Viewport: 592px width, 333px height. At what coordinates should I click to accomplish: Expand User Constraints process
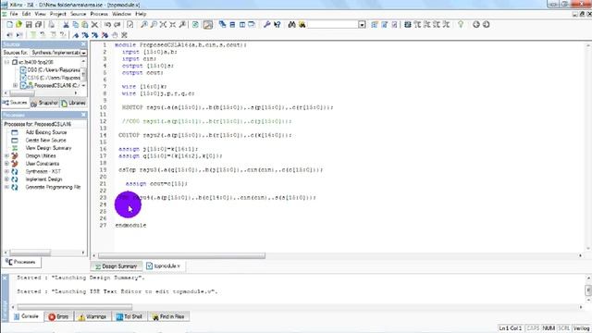pyautogui.click(x=6, y=164)
